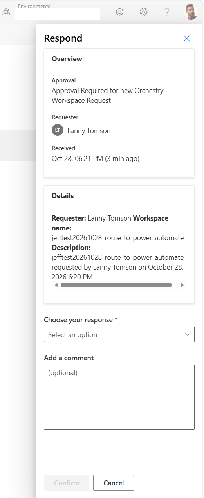Click the Environments selector field

(x=58, y=14)
